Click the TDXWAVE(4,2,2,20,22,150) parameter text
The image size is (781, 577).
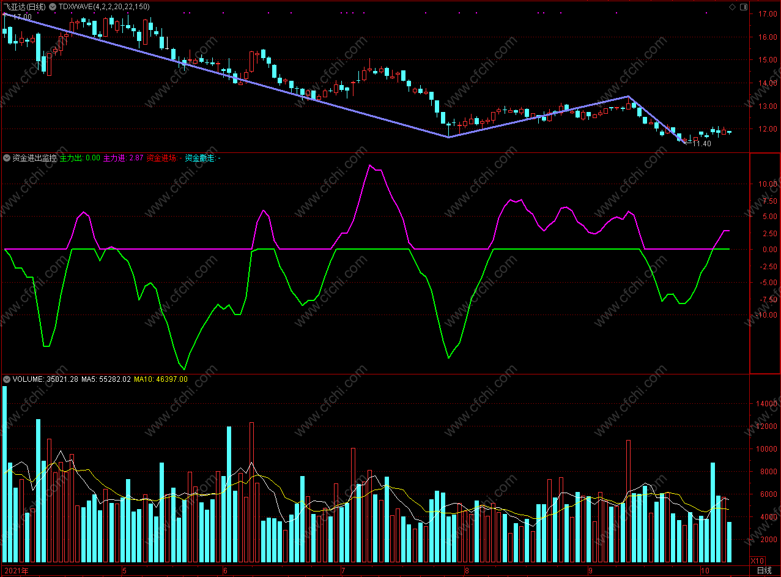(104, 7)
